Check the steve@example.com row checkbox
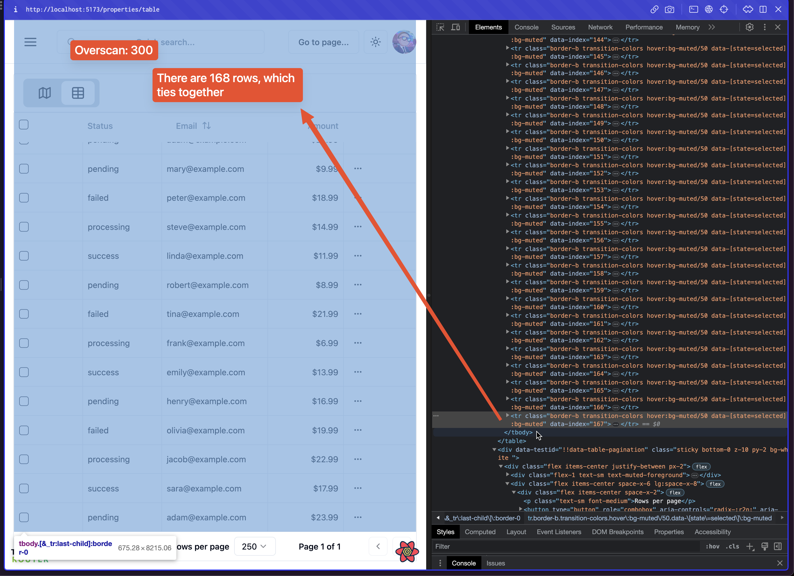 (24, 227)
